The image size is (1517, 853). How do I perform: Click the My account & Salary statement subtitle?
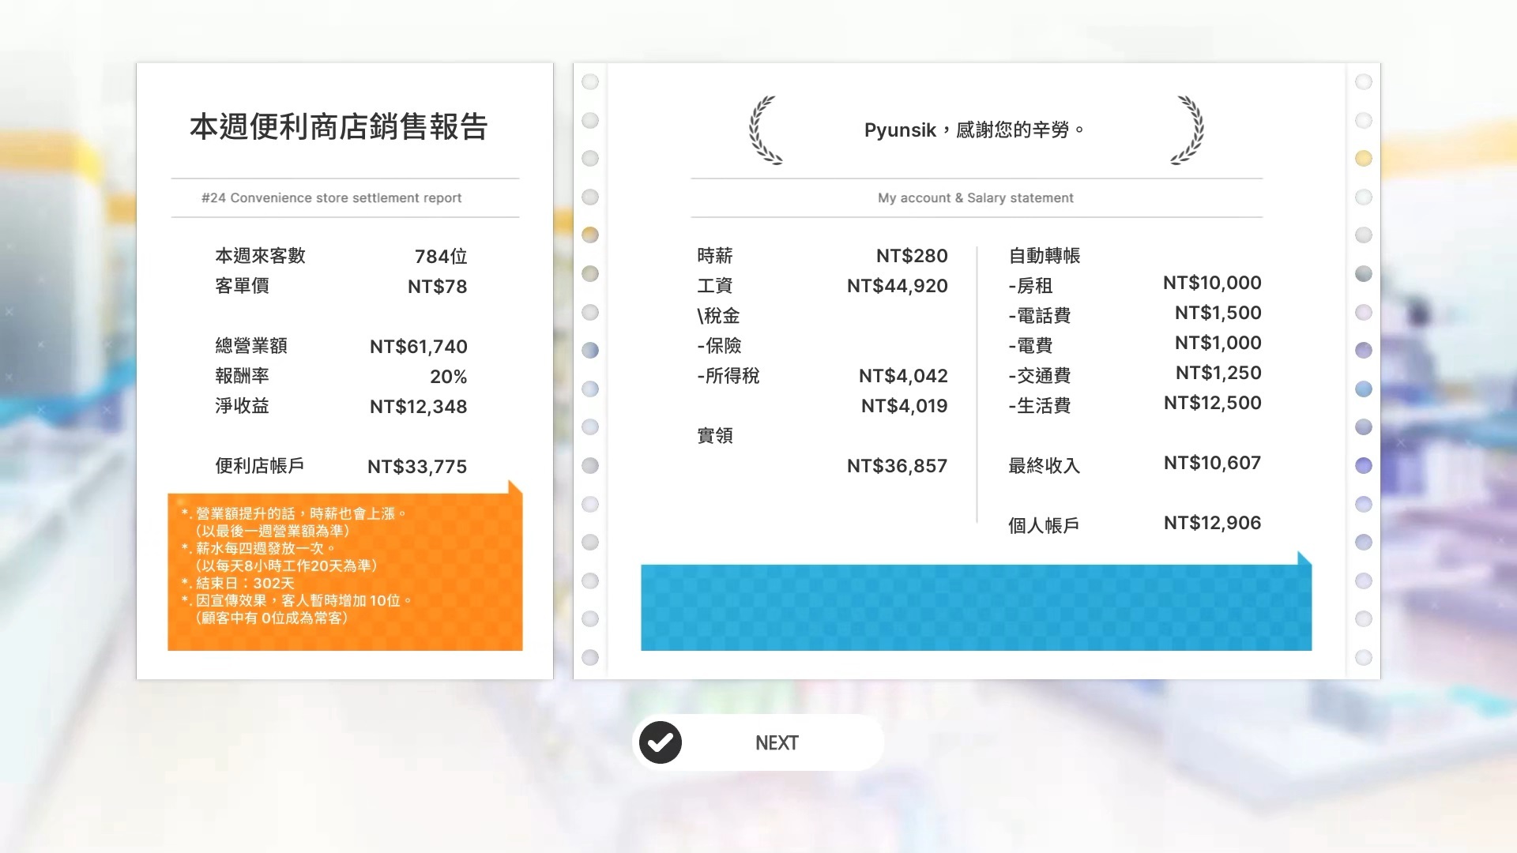click(975, 197)
